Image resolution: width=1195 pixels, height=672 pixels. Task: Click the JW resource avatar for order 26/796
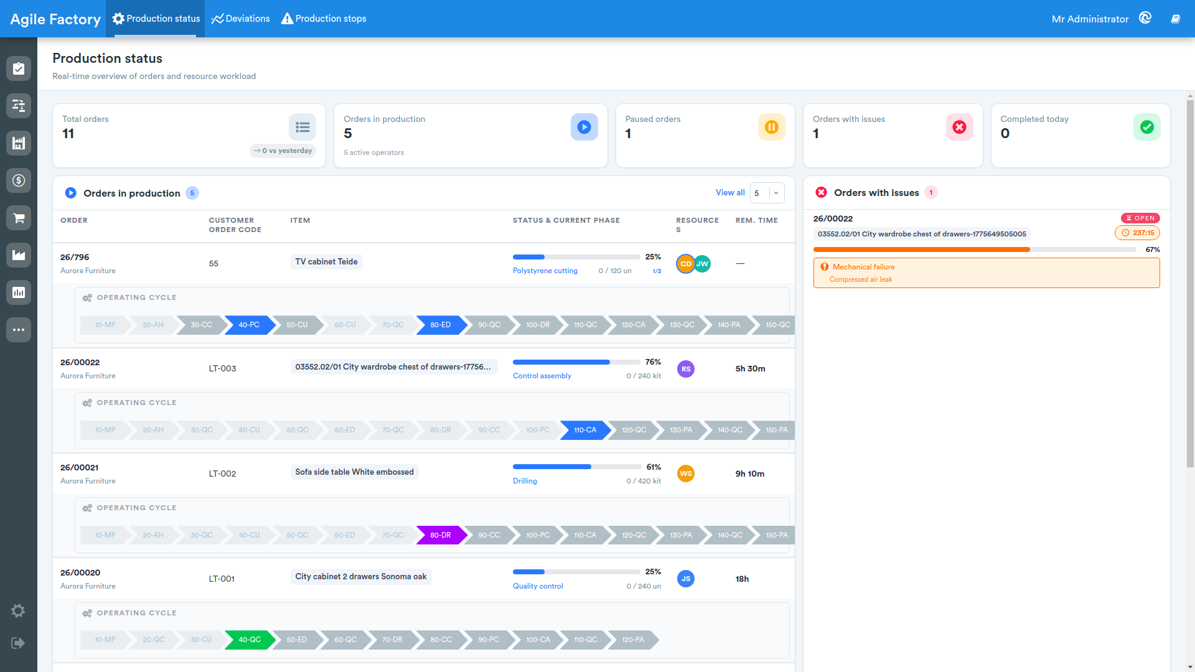tap(702, 264)
